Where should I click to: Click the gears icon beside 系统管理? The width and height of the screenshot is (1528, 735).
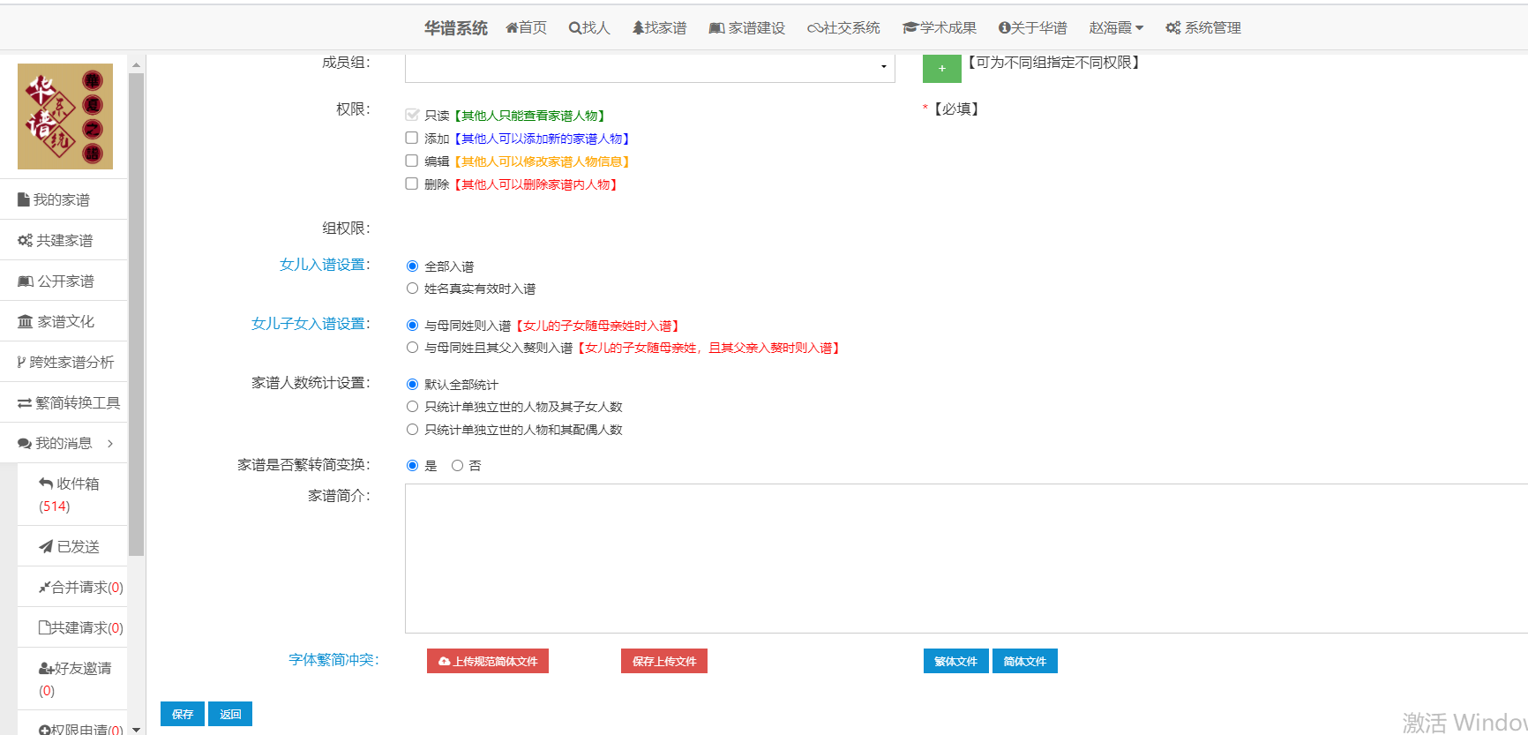coord(1173,28)
